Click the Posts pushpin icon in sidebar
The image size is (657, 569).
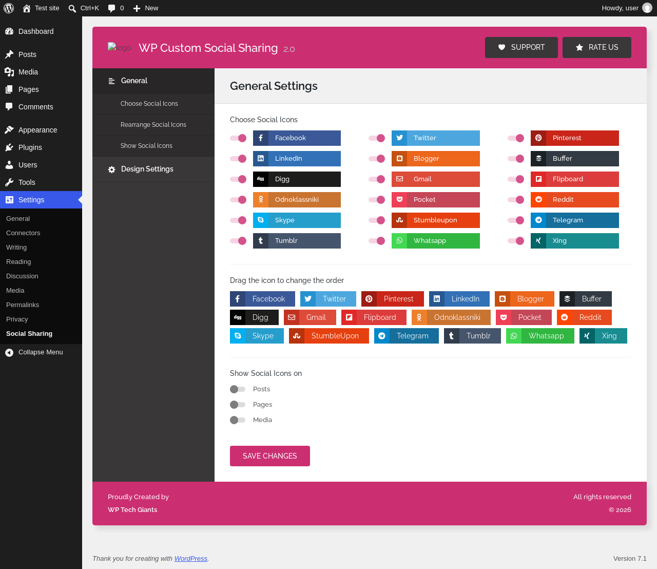pyautogui.click(x=9, y=54)
